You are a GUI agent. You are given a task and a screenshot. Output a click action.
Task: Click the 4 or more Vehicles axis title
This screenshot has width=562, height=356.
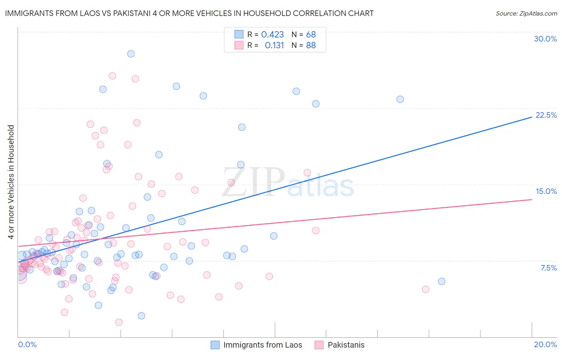pos(11,182)
